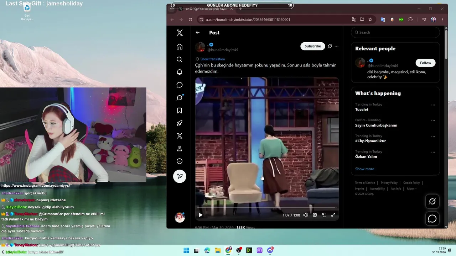Open File Explorer from taskbar
This screenshot has height=256, width=456.
(x=218, y=250)
